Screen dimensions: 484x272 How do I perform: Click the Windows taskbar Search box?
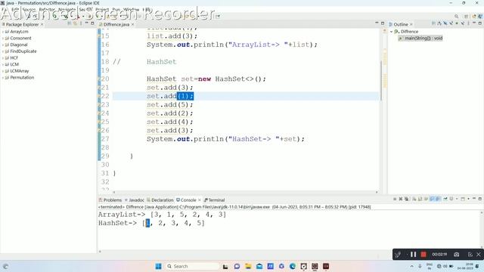coord(192,266)
